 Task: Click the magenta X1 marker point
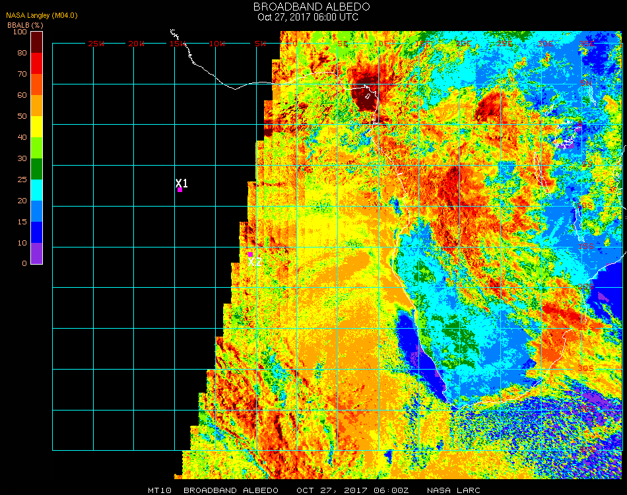click(x=180, y=190)
